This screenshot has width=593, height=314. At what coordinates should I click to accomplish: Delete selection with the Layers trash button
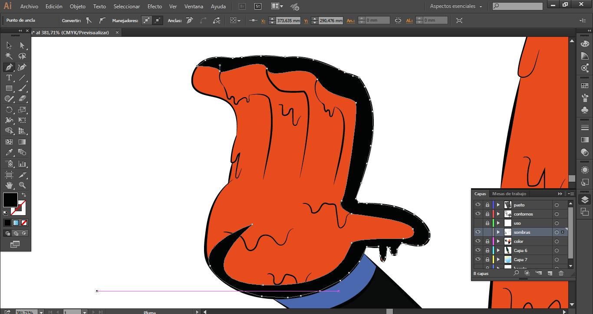point(561,273)
